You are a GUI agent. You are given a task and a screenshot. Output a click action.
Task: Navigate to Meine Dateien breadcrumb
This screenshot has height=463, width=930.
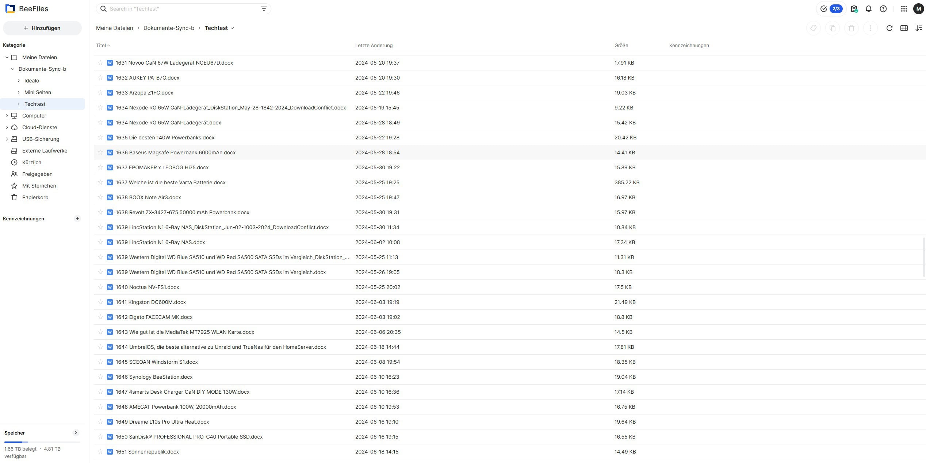115,28
